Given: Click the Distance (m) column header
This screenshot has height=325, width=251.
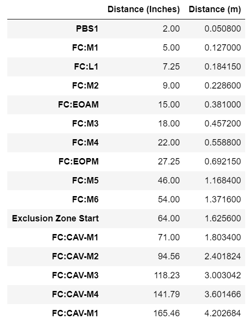Looking at the screenshot, I should 215,10.
